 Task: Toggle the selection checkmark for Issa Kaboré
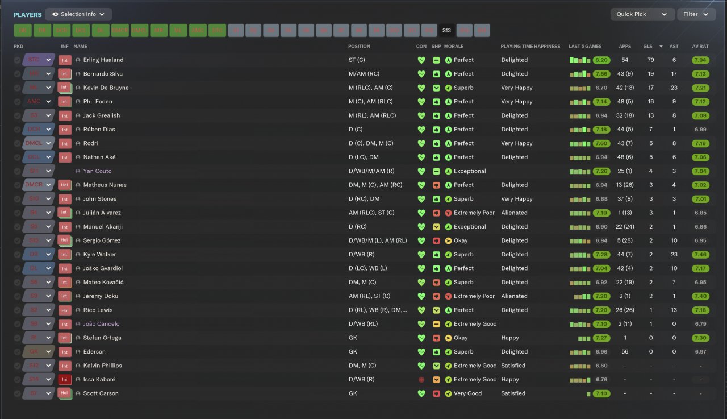click(18, 379)
